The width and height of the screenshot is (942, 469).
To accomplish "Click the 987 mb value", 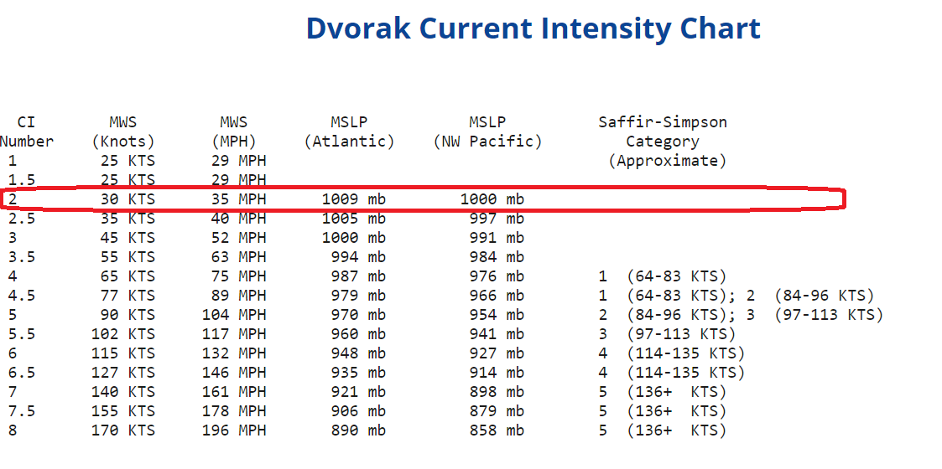I will 358,276.
